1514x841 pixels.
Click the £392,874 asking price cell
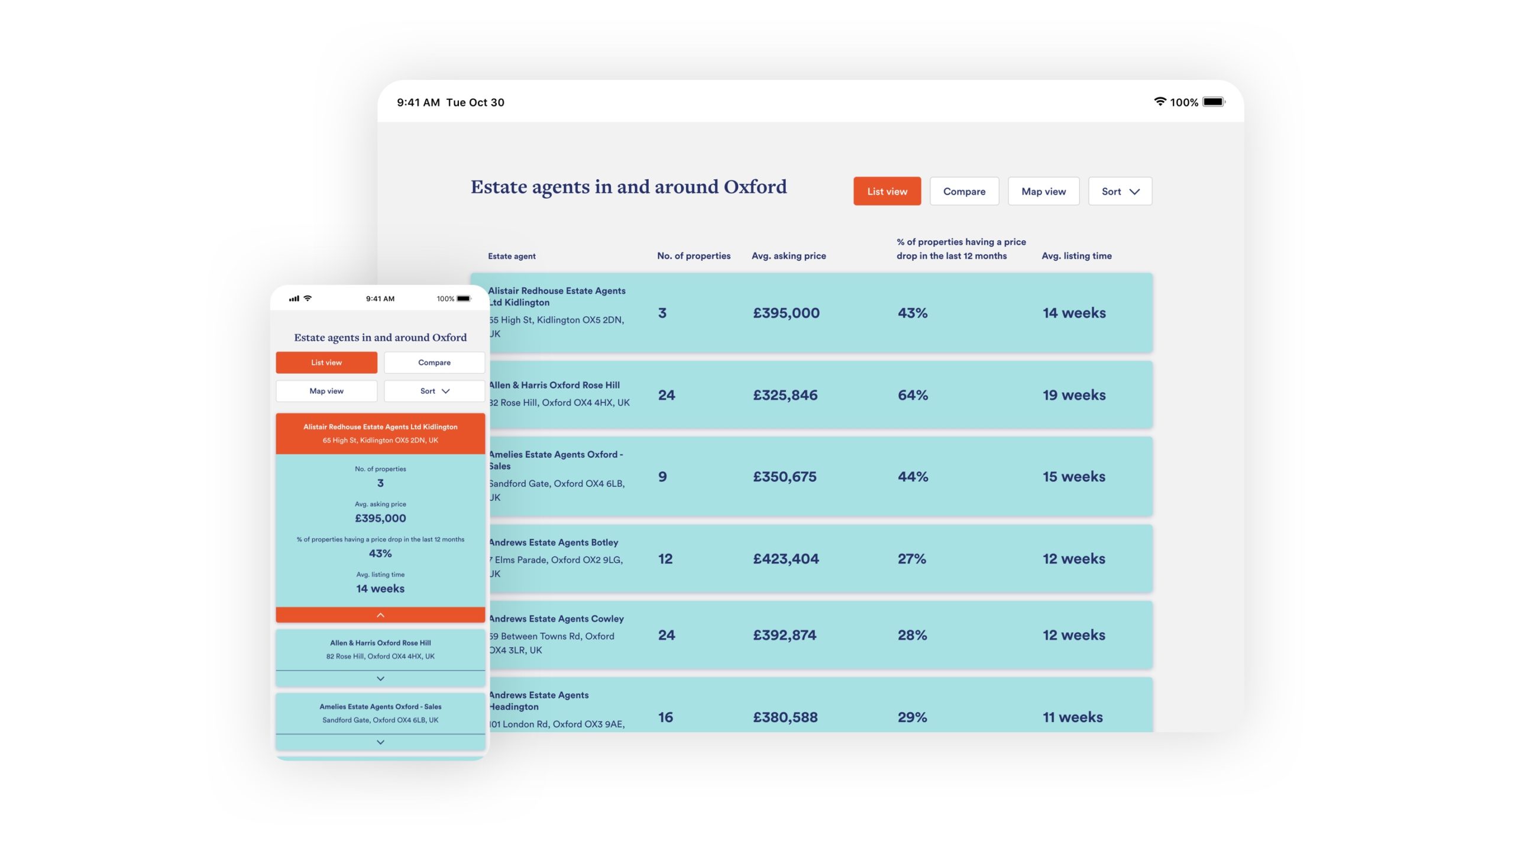[784, 635]
